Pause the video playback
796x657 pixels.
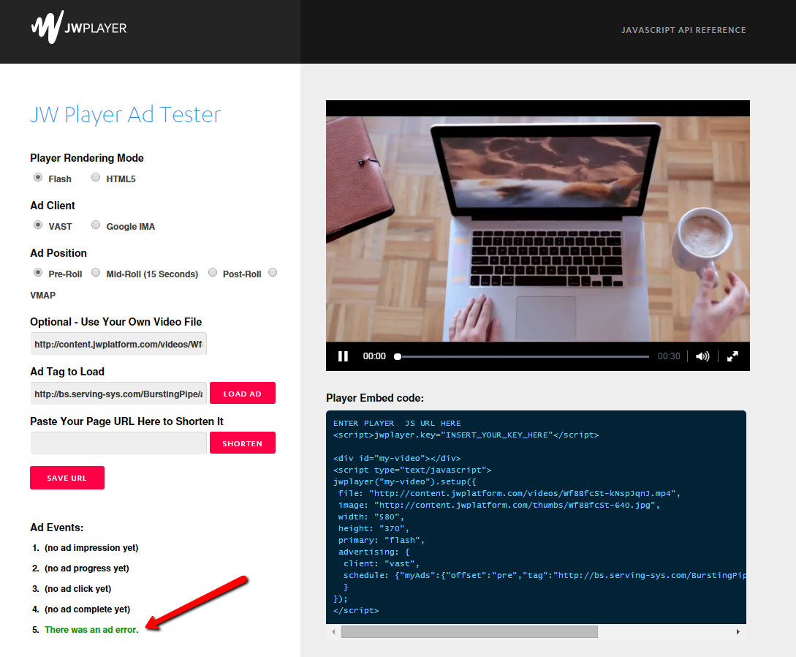click(343, 356)
